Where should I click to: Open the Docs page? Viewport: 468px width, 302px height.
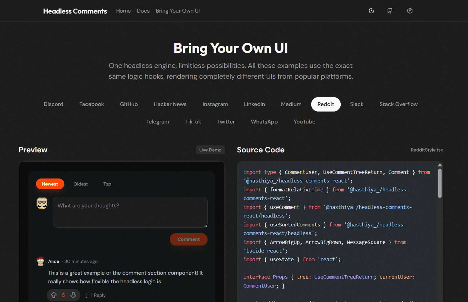tap(143, 11)
